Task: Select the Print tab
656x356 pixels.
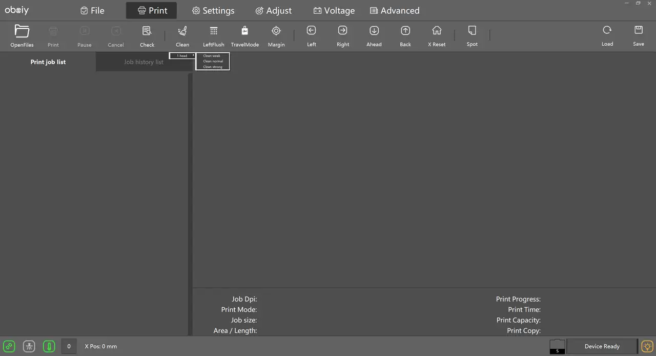Action: (152, 10)
